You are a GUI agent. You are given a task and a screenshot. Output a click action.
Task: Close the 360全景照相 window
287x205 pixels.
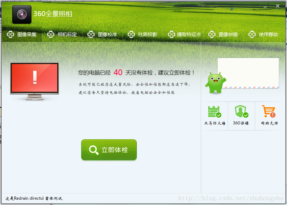click(278, 6)
